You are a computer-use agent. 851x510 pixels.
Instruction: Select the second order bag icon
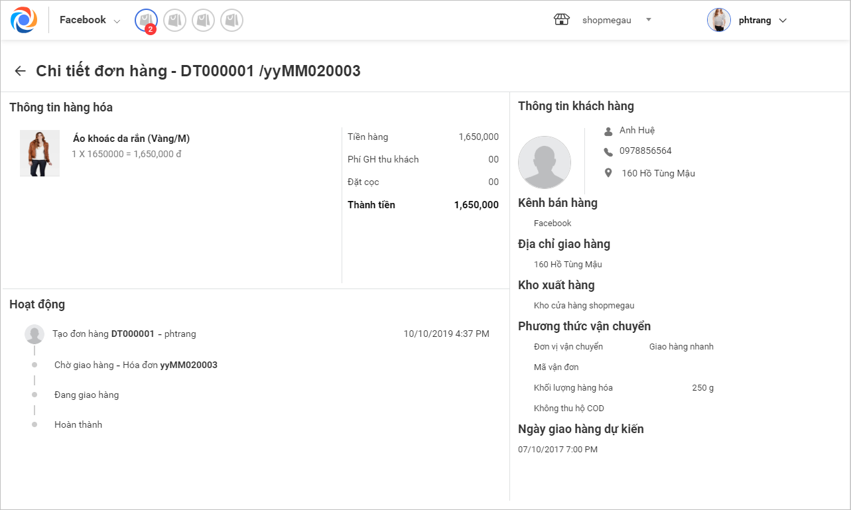174,21
